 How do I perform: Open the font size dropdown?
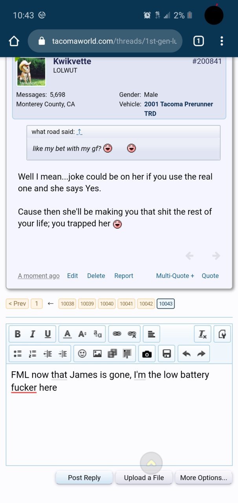point(82,334)
